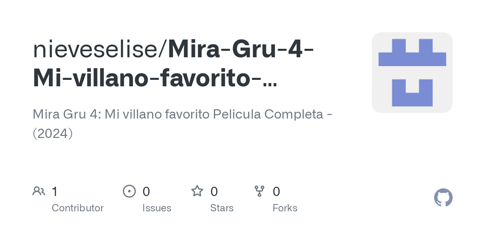485x242 pixels.
Task: Click the contributor count number 1
Action: coord(55,192)
